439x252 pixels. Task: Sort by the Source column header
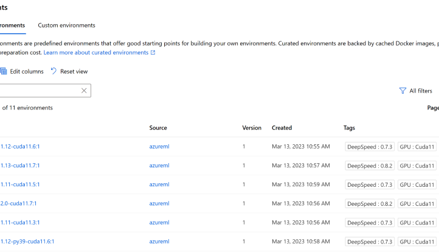[x=158, y=128]
